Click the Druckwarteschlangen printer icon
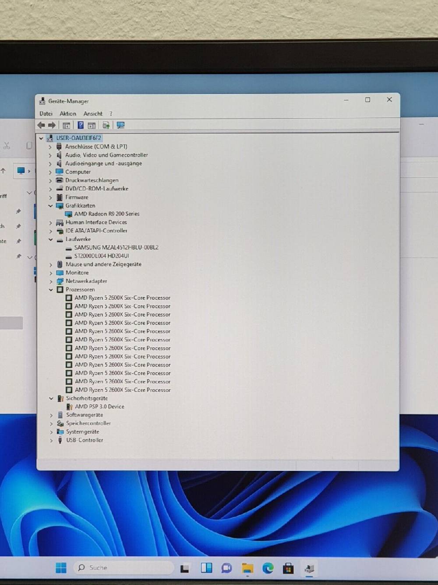The image size is (438, 585). 60,180
